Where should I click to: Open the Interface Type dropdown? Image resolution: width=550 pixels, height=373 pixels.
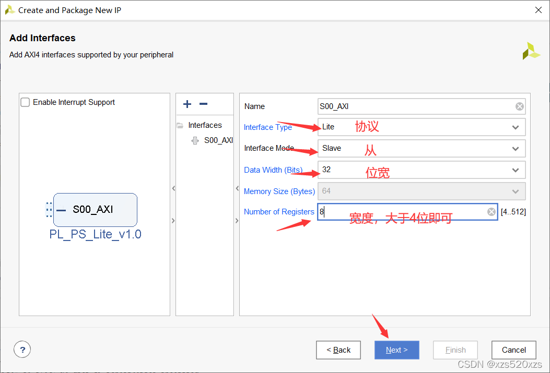[x=422, y=127]
